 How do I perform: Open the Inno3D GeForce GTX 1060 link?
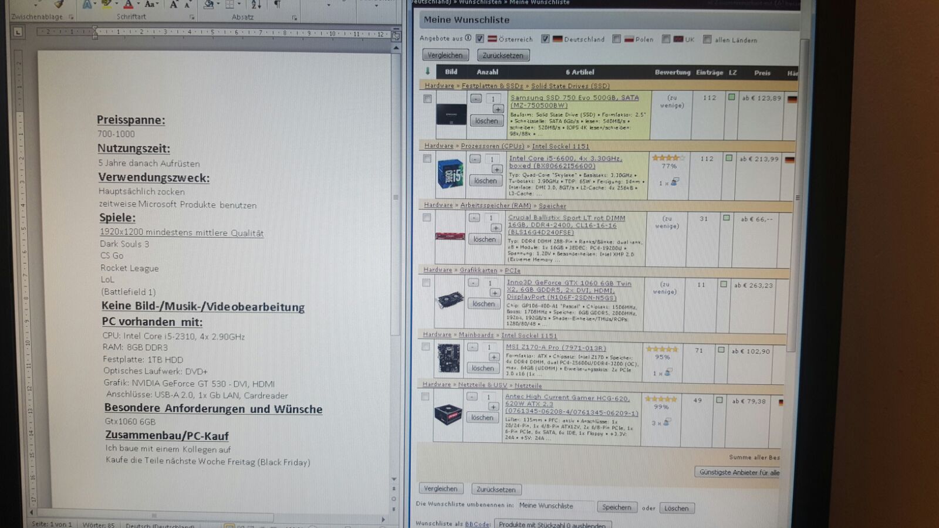(569, 290)
